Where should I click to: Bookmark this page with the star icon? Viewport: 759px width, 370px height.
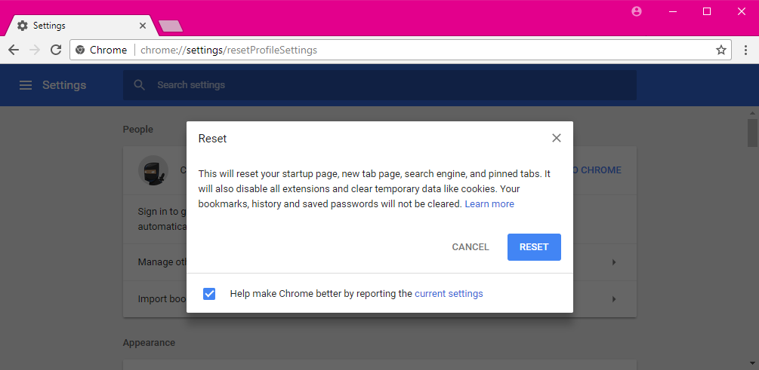pyautogui.click(x=720, y=50)
